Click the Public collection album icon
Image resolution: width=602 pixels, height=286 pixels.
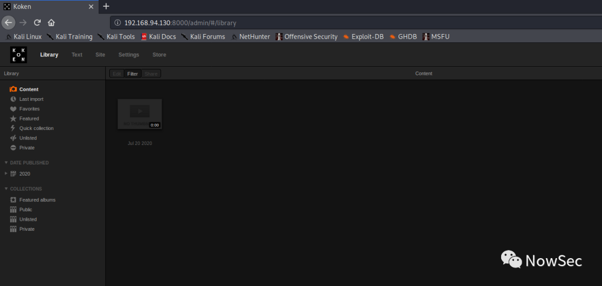coord(13,210)
